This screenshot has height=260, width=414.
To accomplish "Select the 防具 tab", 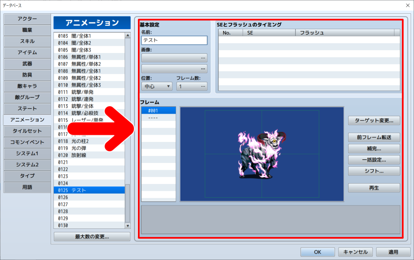I will (x=27, y=75).
